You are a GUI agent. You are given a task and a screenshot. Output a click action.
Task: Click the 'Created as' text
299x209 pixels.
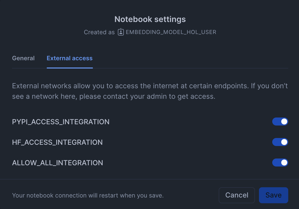(x=99, y=32)
